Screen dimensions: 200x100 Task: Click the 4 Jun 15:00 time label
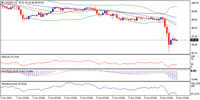click(x=71, y=98)
